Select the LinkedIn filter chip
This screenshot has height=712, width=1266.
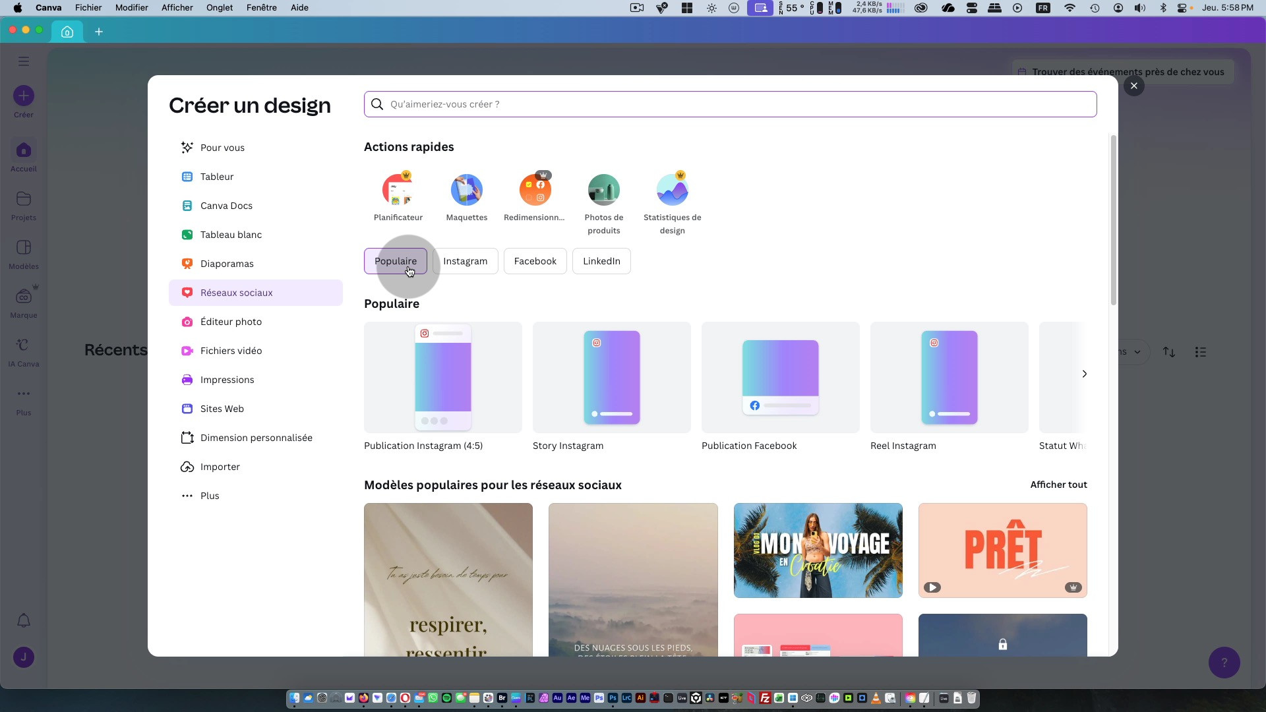click(x=601, y=261)
